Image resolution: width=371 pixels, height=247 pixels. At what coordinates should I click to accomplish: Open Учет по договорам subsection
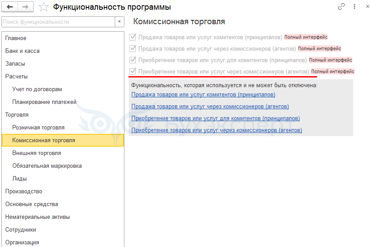pos(63,89)
